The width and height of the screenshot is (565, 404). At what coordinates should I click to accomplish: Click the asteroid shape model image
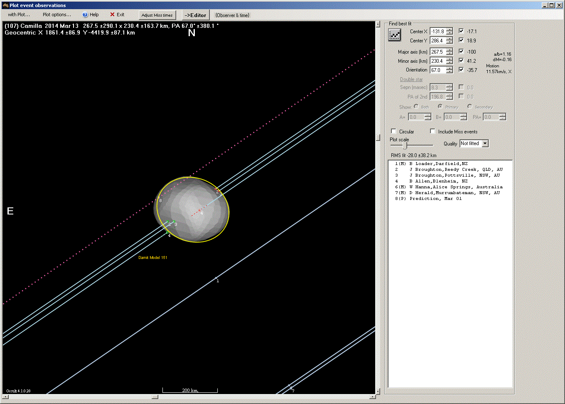pyautogui.click(x=192, y=209)
